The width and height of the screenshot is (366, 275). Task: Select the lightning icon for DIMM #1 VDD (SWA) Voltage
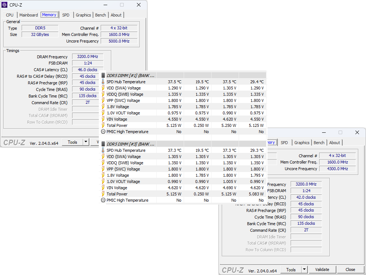[103, 88]
